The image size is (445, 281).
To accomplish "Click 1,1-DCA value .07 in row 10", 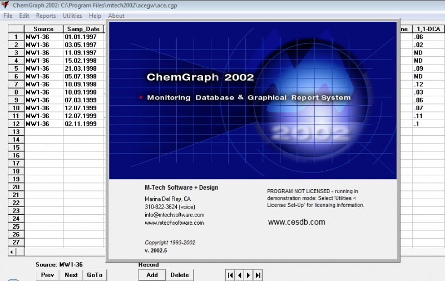I will (428, 108).
